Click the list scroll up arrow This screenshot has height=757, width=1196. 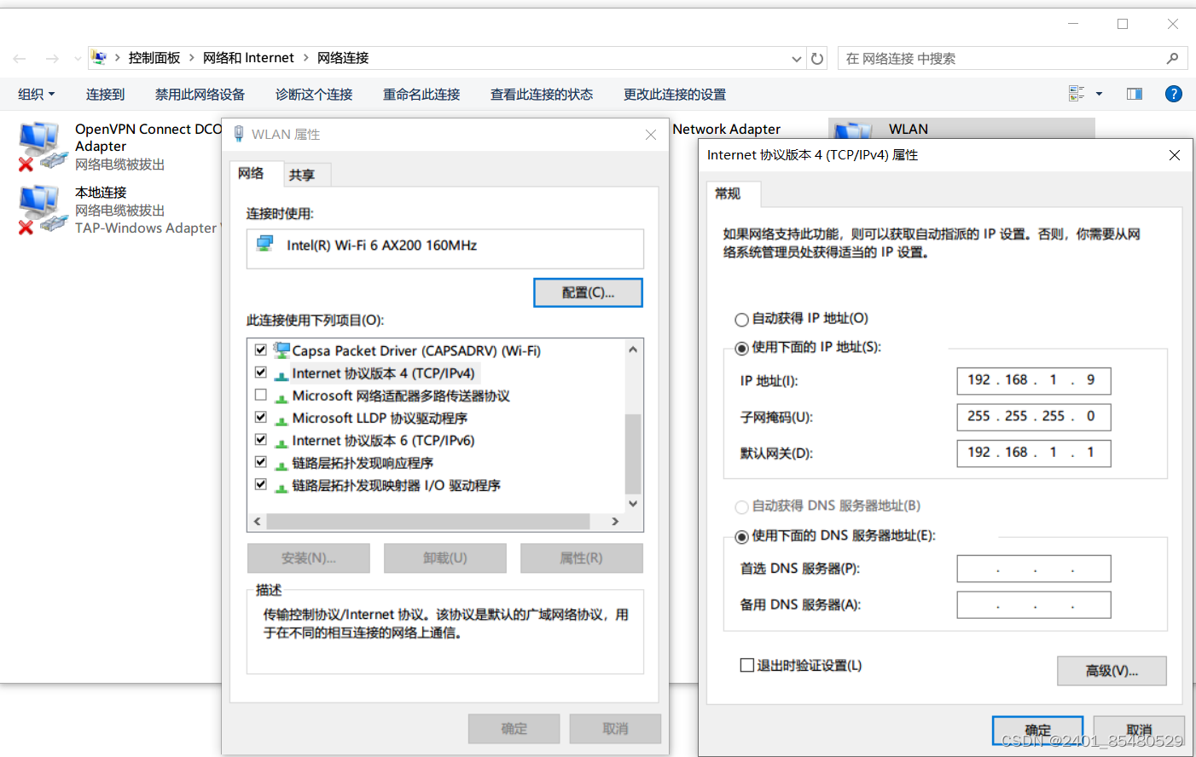pos(633,350)
